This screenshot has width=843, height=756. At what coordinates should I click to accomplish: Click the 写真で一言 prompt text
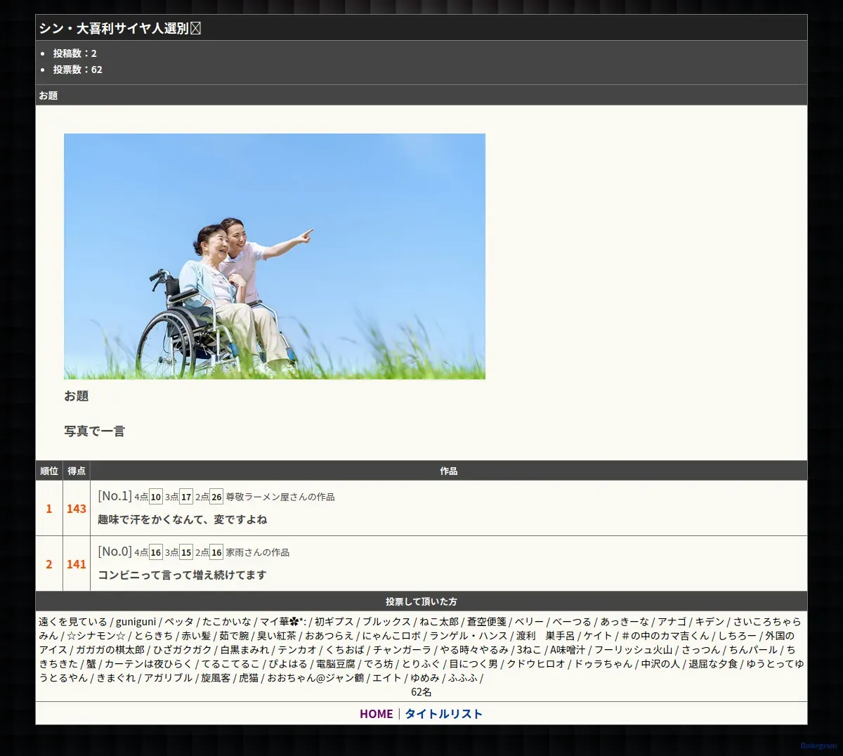tap(94, 431)
